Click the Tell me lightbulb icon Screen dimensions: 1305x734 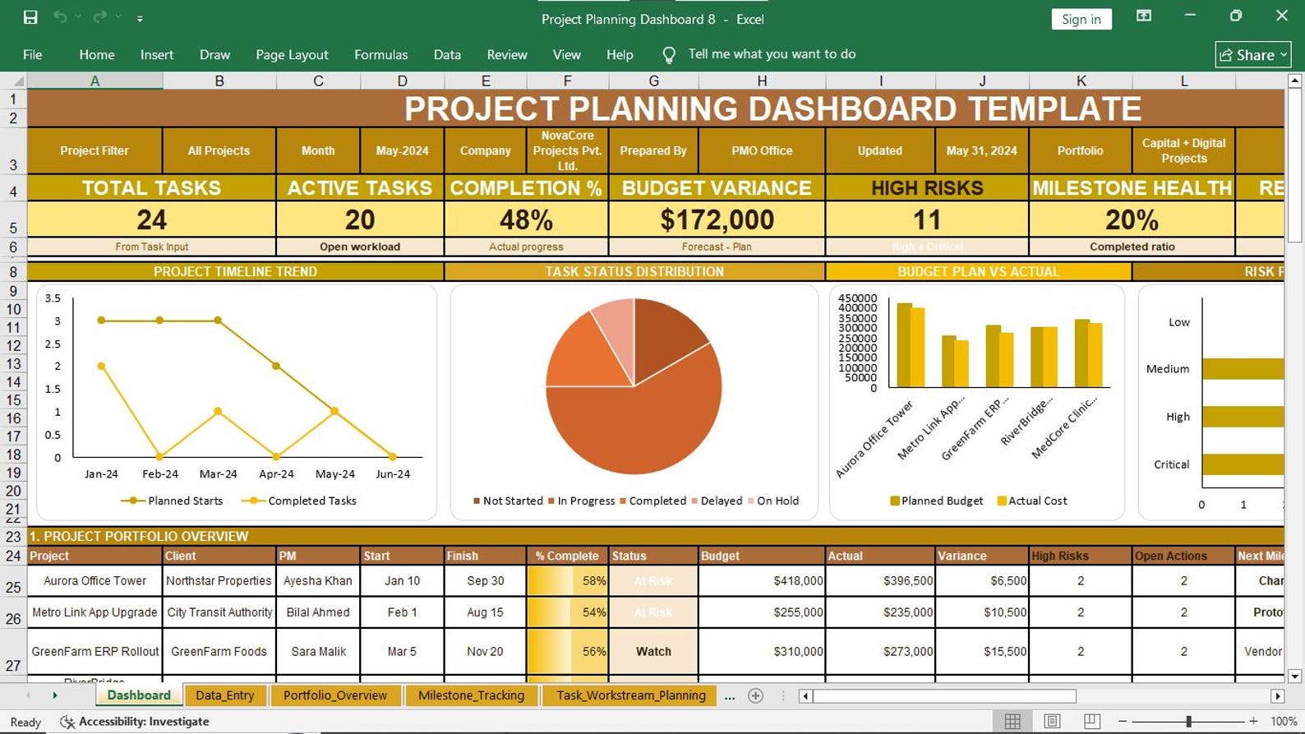pos(669,55)
